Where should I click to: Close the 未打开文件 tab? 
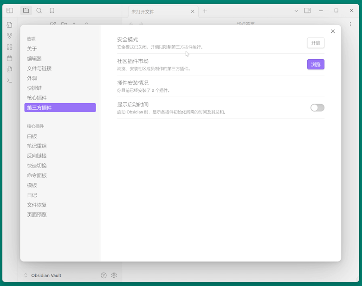pyautogui.click(x=193, y=12)
